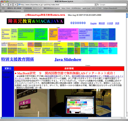The image size is (128, 121).
Task: Click the Google search field
Action: click(x=112, y=5)
